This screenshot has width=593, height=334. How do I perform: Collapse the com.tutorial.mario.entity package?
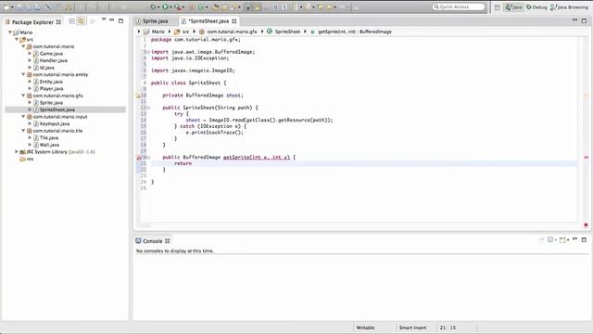tap(23, 74)
